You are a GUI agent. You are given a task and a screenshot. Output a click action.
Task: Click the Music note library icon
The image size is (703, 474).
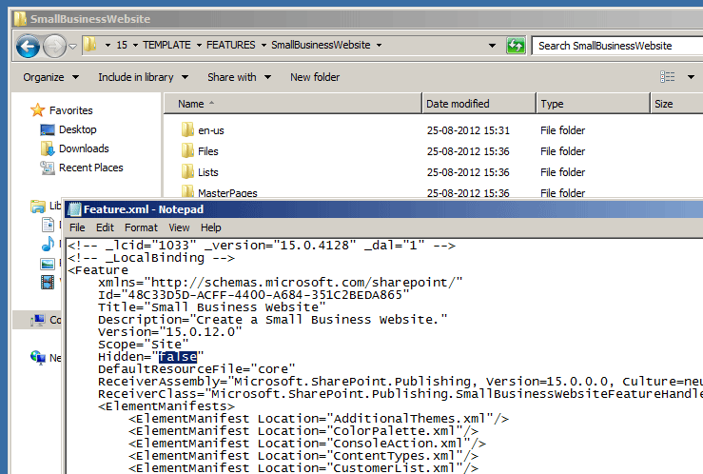(48, 244)
